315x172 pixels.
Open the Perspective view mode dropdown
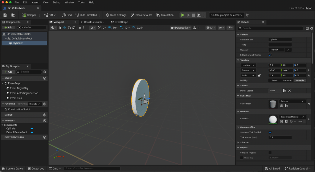click(181, 28)
